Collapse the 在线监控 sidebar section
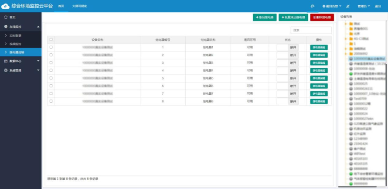 point(38,27)
